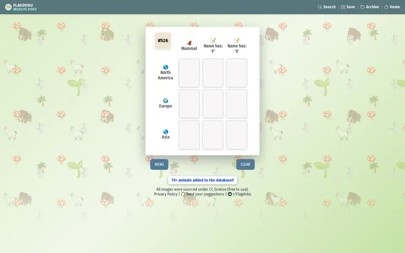Select the North America 'X' name cell
This screenshot has width=405, height=253.
pyautogui.click(x=237, y=73)
